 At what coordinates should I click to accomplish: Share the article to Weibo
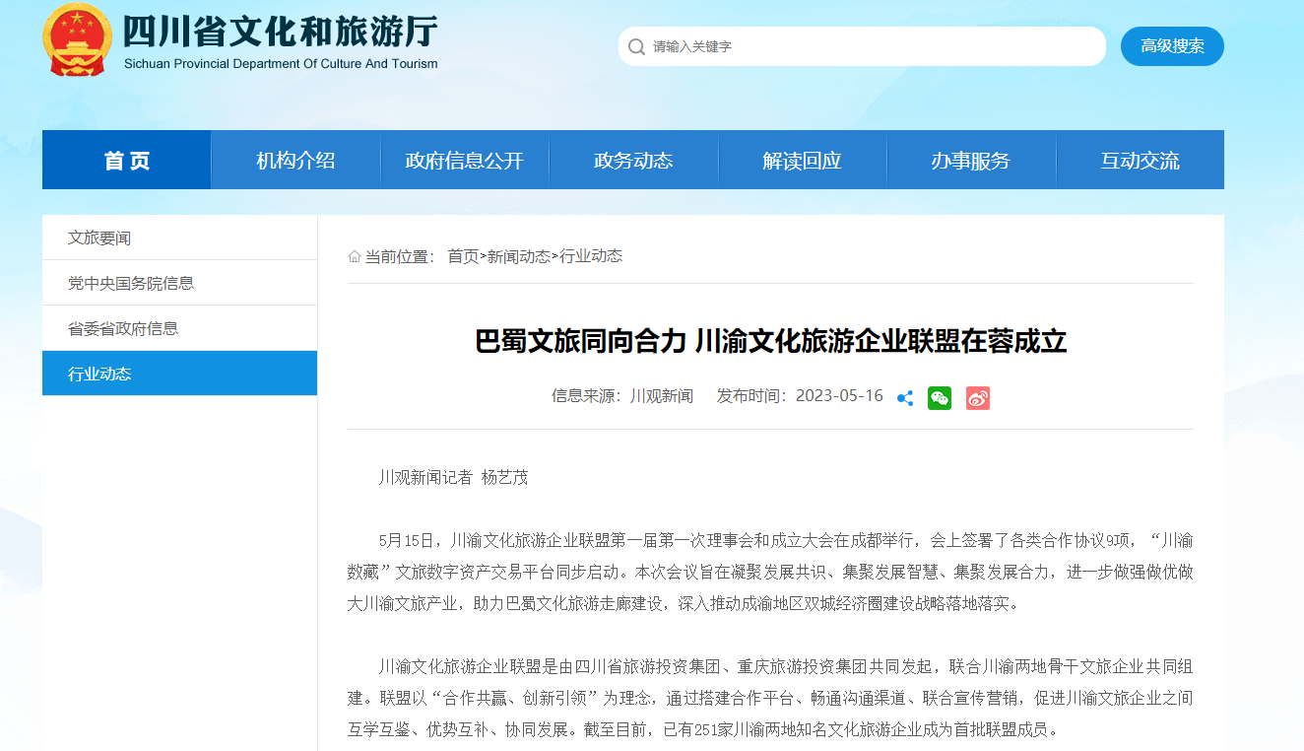tap(977, 398)
